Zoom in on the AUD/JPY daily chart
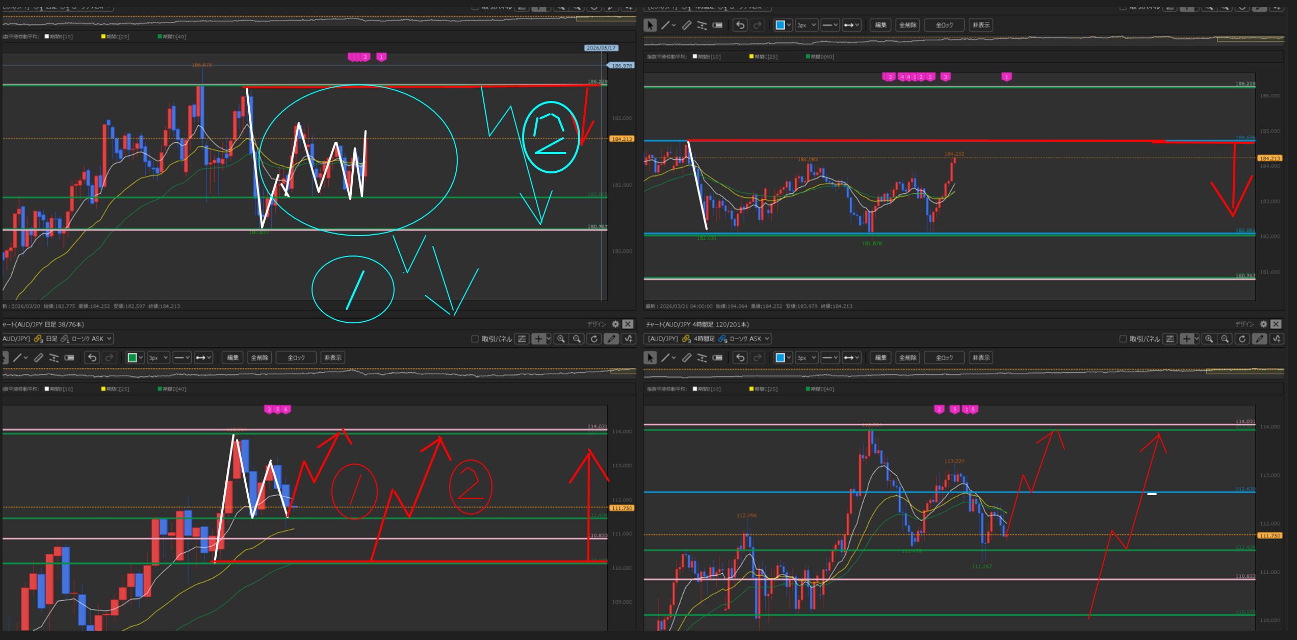This screenshot has height=640, width=1297. (x=561, y=339)
